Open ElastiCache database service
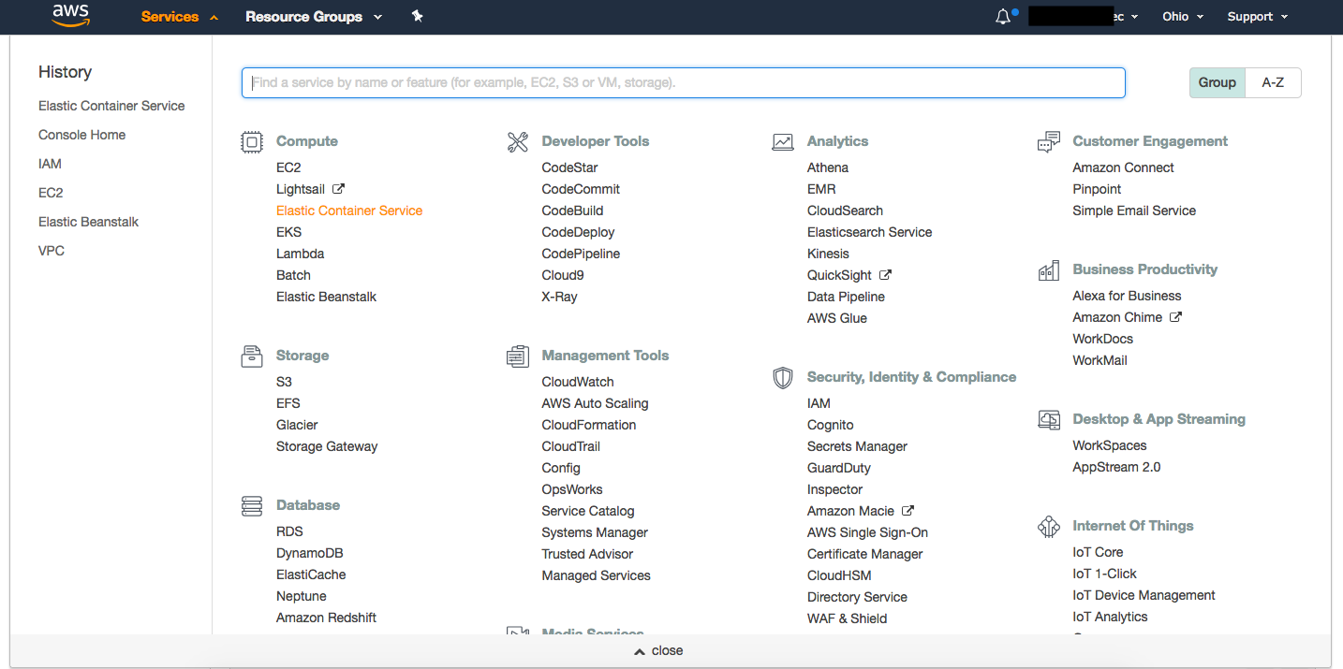Viewport: 1343px width, 669px height. [x=311, y=574]
